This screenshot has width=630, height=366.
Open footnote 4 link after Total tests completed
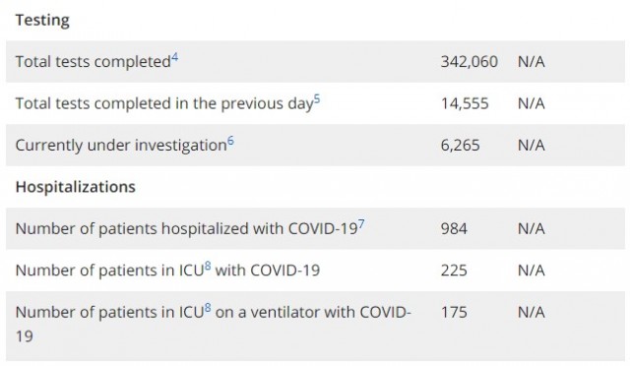175,58
